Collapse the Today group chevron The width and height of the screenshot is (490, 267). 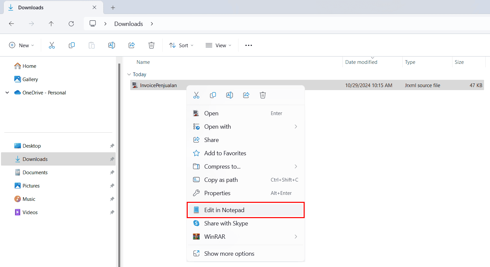[x=129, y=74]
